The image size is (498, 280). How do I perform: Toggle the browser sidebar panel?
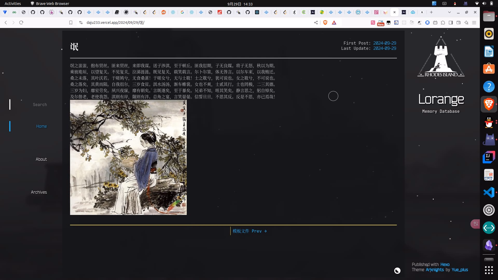point(451,23)
